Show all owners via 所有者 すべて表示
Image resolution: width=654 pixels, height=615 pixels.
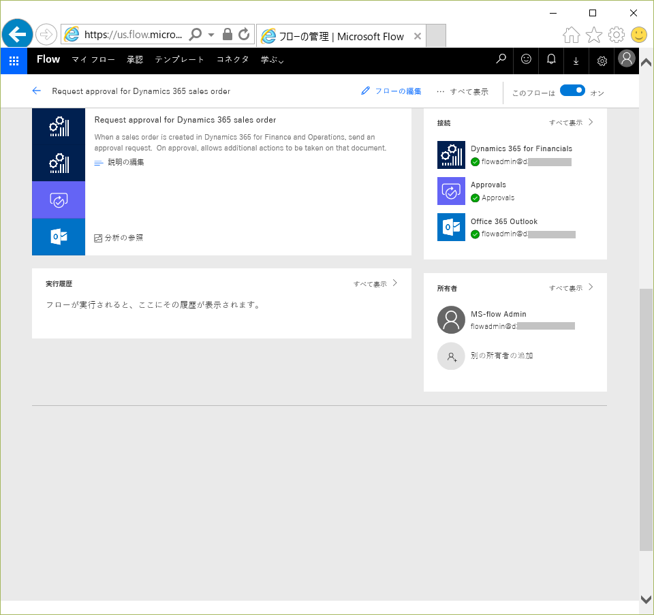571,287
